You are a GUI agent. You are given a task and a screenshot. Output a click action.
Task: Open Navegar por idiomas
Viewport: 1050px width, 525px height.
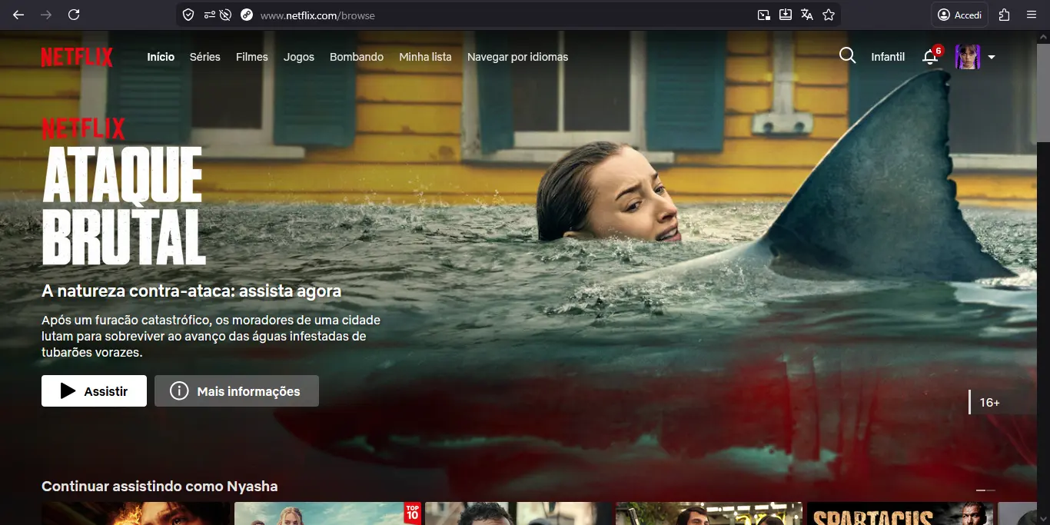click(518, 57)
